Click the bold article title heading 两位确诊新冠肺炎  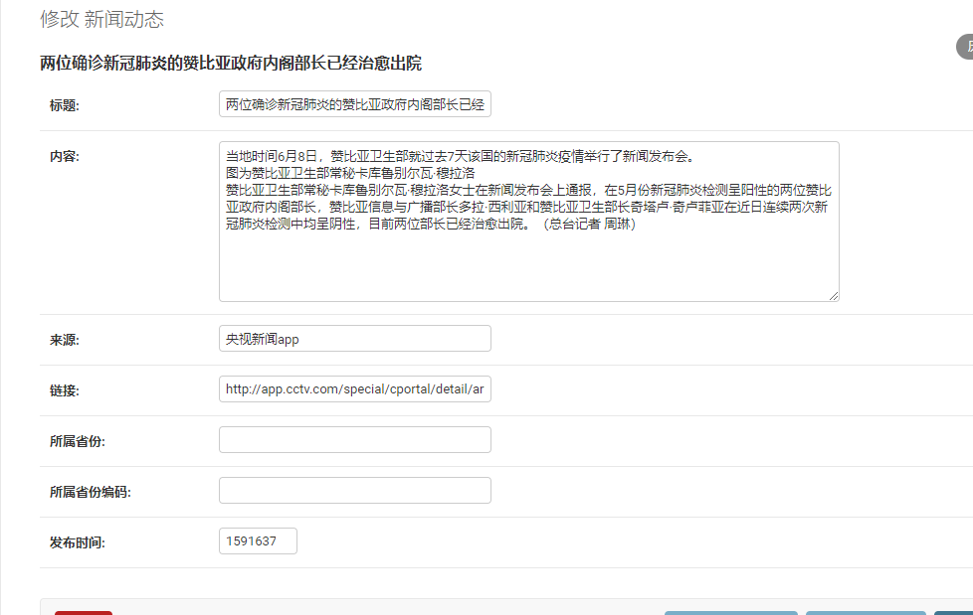coord(231,64)
